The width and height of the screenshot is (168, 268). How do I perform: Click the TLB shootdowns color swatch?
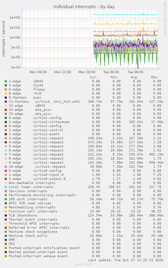click(x=6, y=215)
